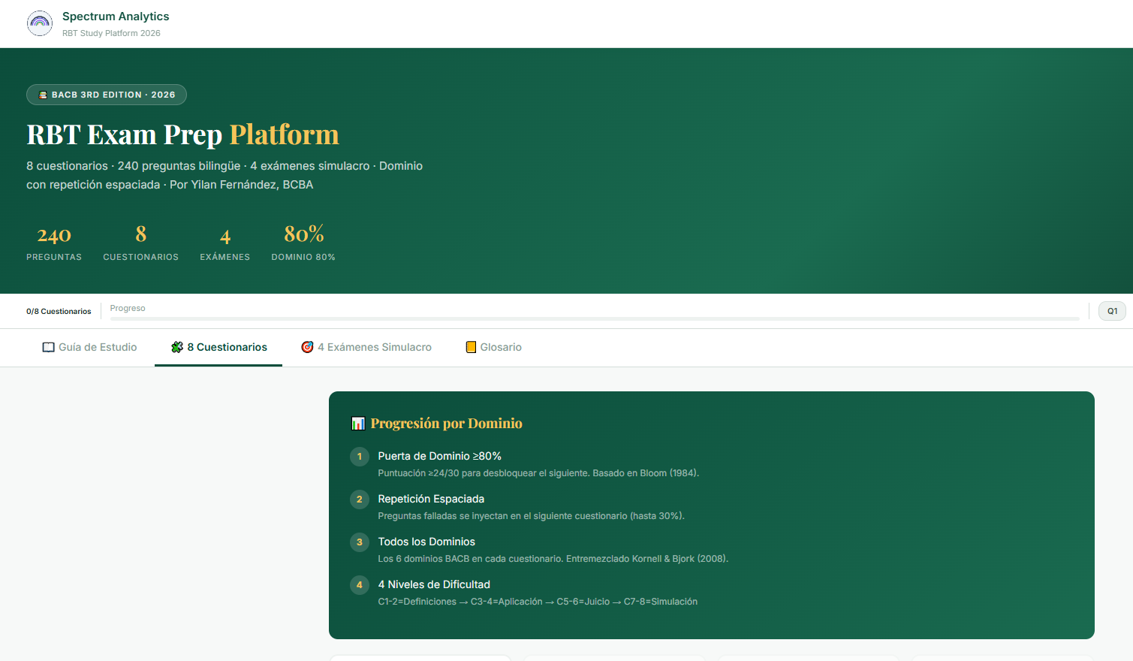The height and width of the screenshot is (661, 1133).
Task: Click the Spectrum Analytics title link
Action: tap(116, 17)
